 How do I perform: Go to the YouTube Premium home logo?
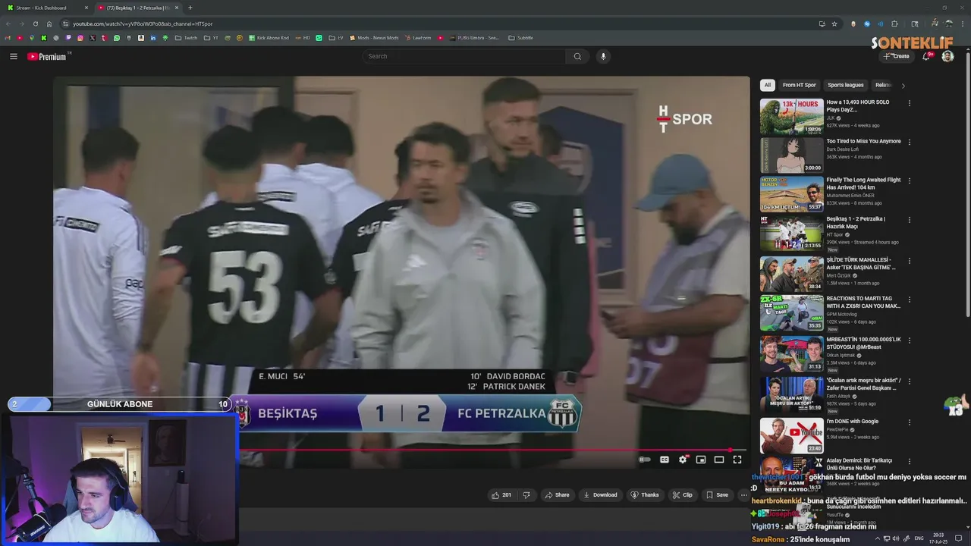coord(47,56)
